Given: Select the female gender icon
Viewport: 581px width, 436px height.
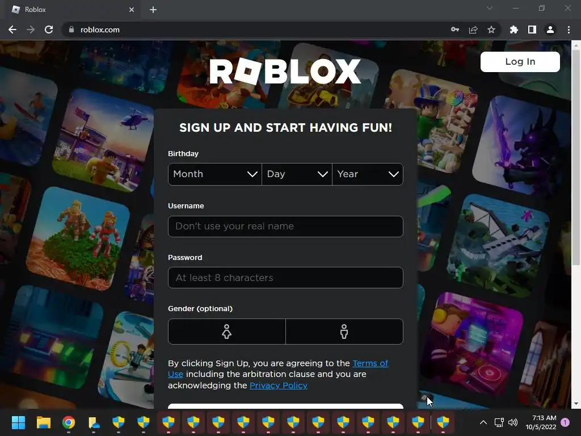Looking at the screenshot, I should [x=227, y=332].
